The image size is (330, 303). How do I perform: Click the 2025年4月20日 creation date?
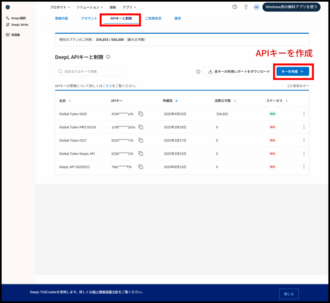(x=175, y=114)
